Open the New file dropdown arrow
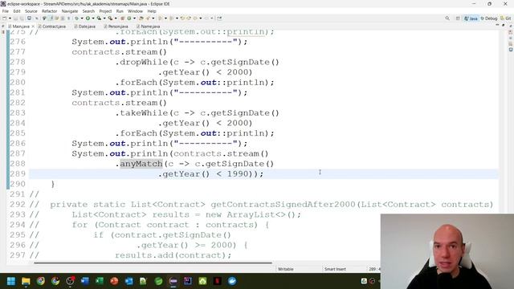The width and height of the screenshot is (514, 289). click(10, 18)
